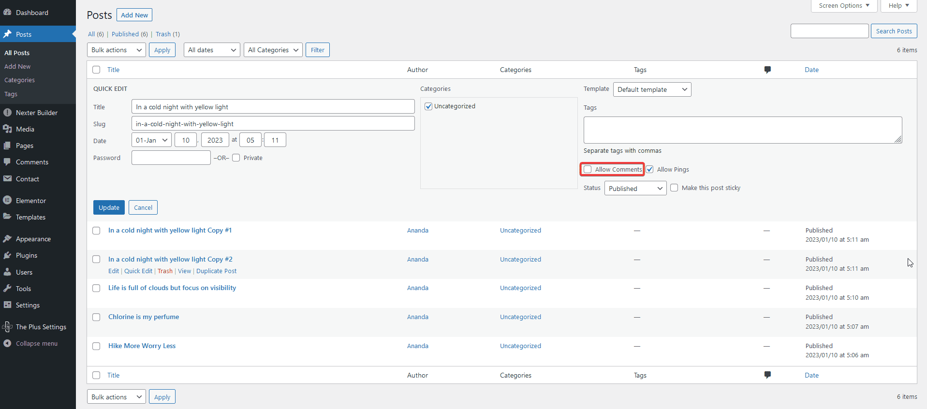Click the Plugins plug icon
Viewport: 927px width, 409px height.
(7, 255)
